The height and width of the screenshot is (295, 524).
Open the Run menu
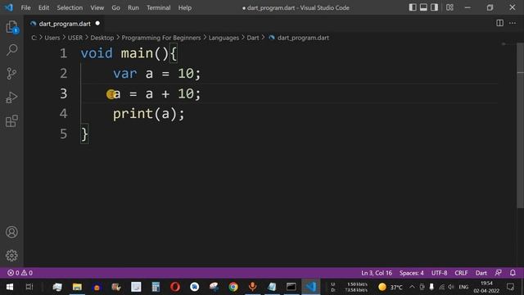[133, 7]
